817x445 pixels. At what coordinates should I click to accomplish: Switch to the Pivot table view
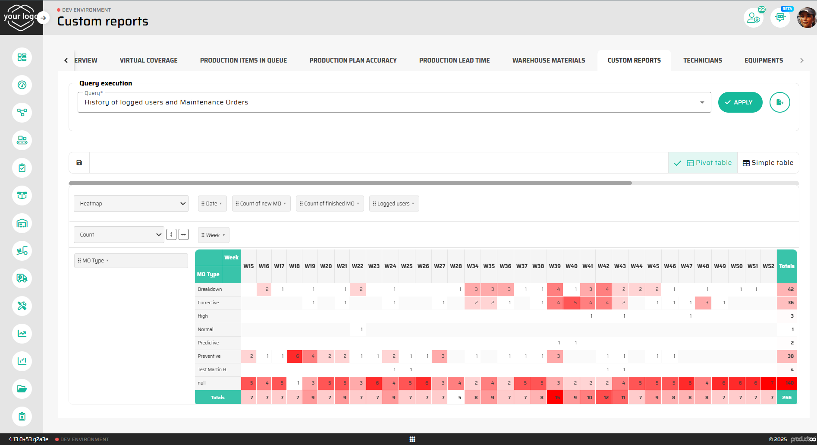(x=703, y=163)
